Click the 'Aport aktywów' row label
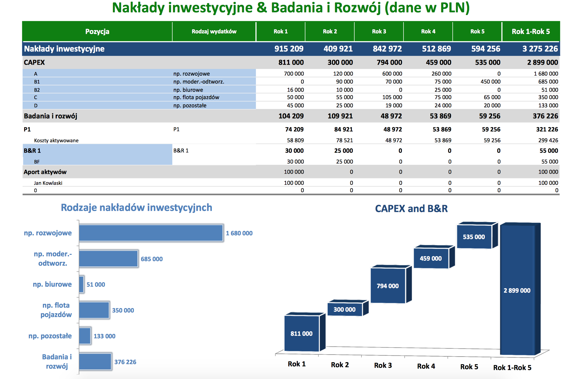581x379 pixels. (45, 172)
